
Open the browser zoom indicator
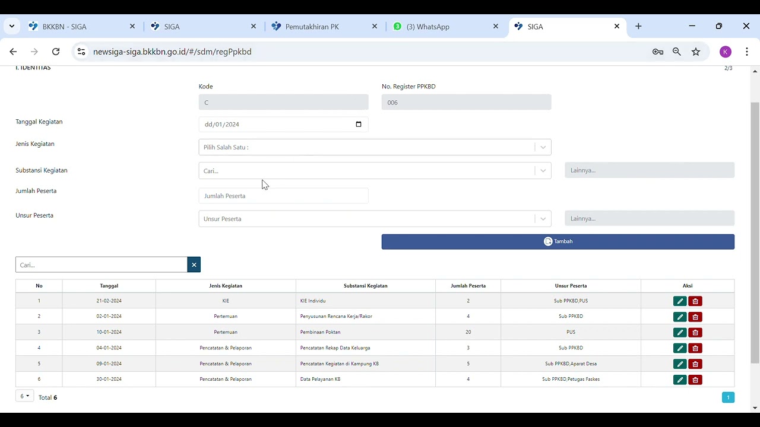[677, 52]
